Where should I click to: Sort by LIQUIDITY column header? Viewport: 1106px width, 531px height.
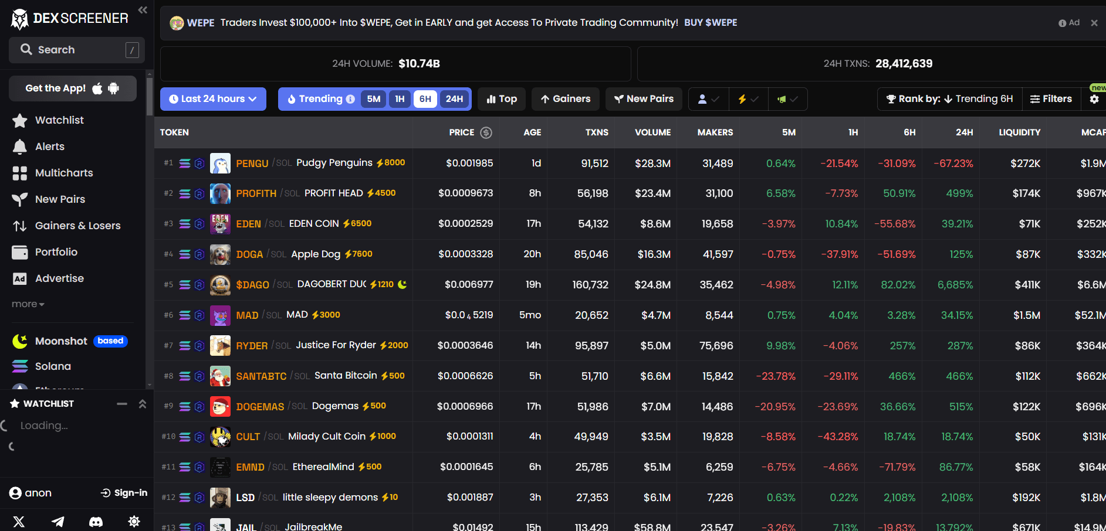coord(1019,132)
